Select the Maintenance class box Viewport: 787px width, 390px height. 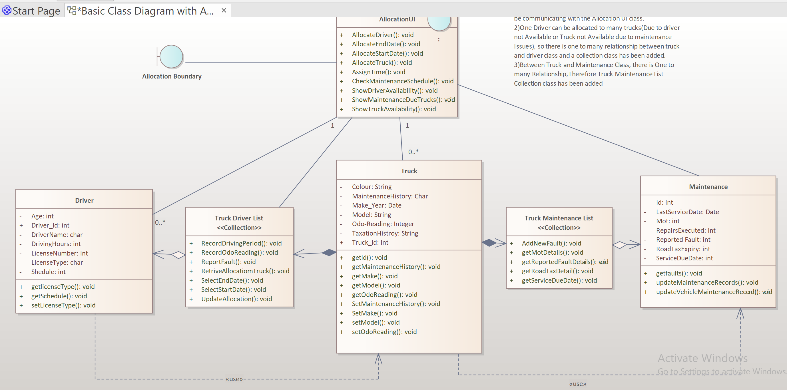click(x=708, y=186)
